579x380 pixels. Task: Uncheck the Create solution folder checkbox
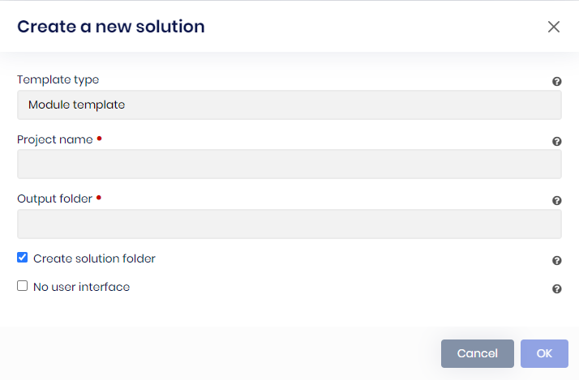click(x=23, y=258)
